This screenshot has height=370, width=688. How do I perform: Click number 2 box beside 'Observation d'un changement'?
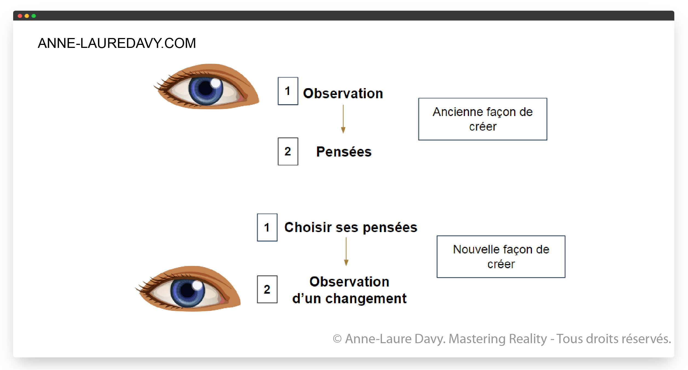[x=267, y=289]
